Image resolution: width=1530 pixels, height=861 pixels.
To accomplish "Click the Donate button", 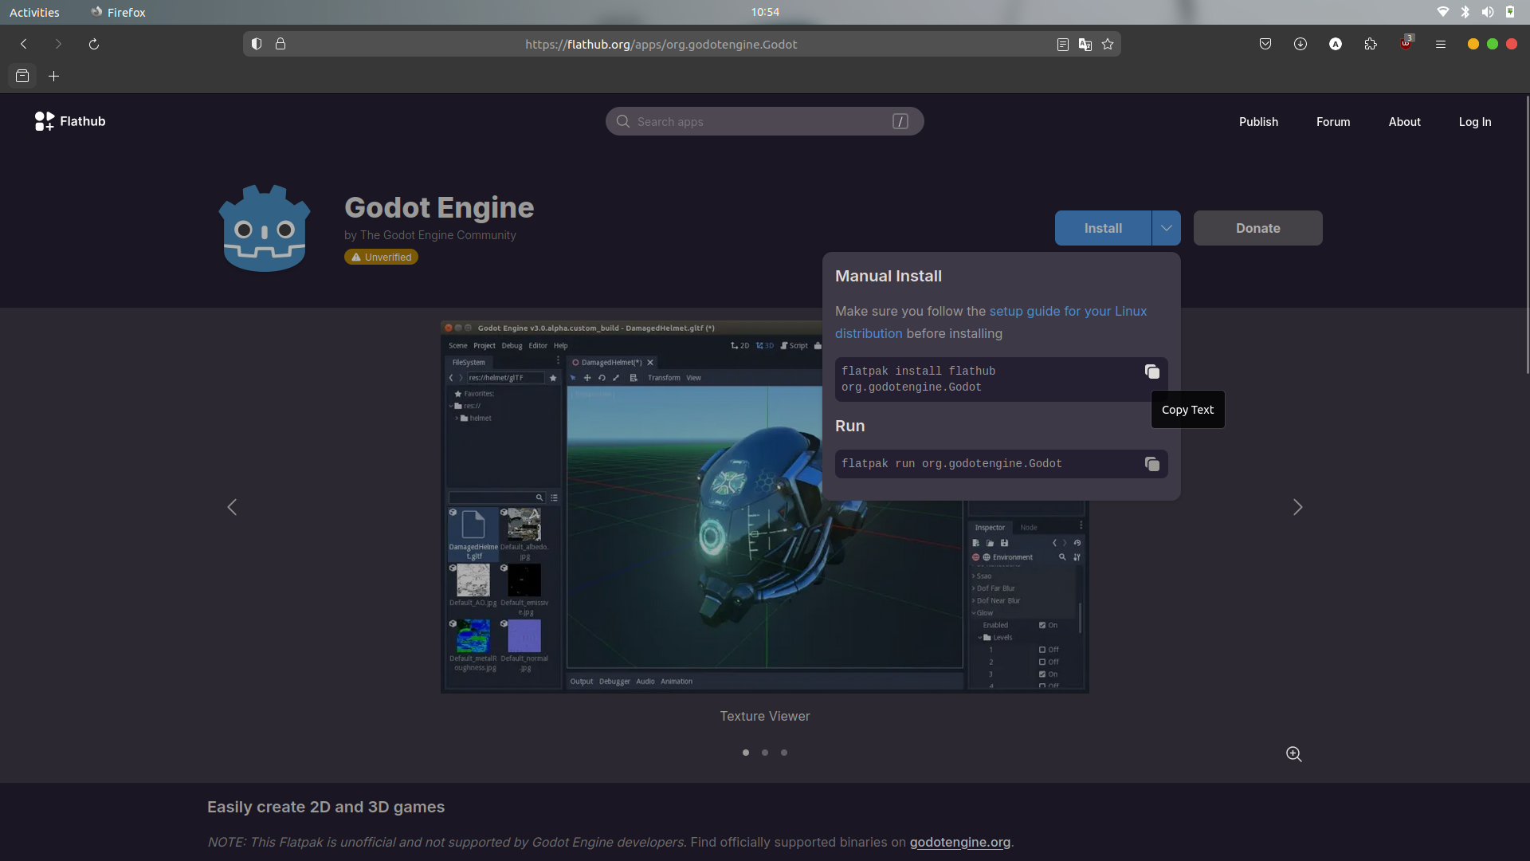I will pos(1258,228).
